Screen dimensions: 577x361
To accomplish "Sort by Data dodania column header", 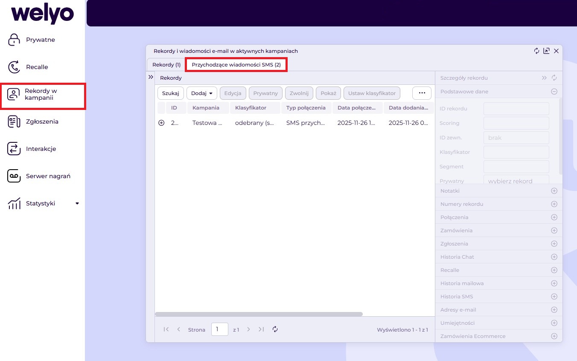I will (x=408, y=108).
